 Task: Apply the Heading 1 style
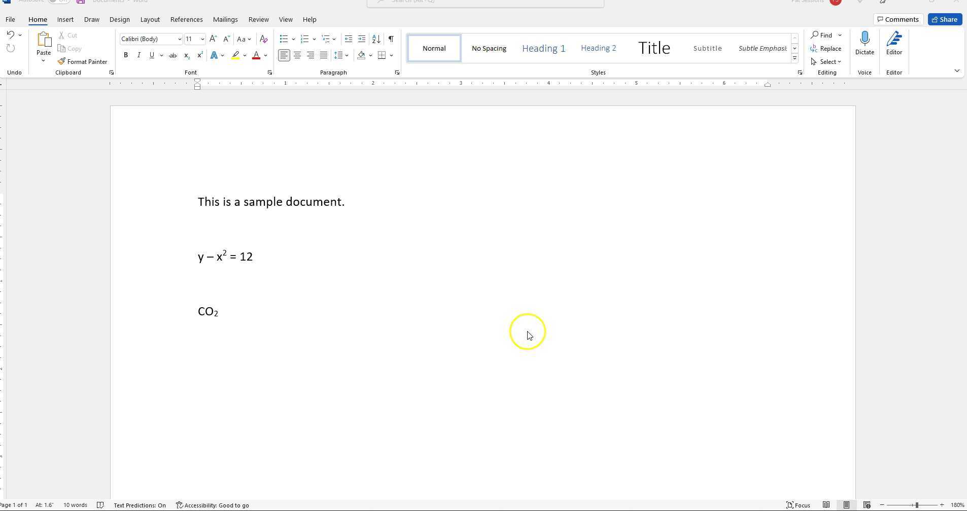click(543, 48)
